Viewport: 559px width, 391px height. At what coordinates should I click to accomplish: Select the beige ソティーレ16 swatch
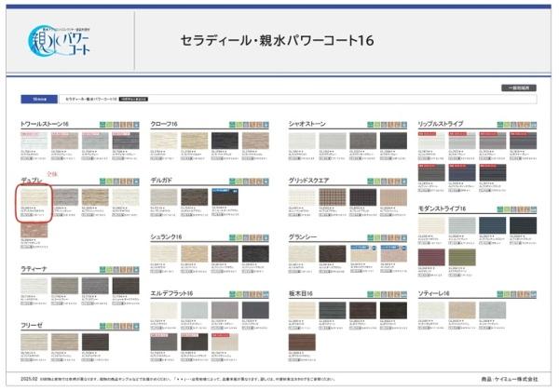[462, 310]
